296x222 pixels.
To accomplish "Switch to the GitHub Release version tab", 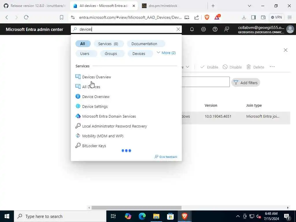I will pos(35,6).
